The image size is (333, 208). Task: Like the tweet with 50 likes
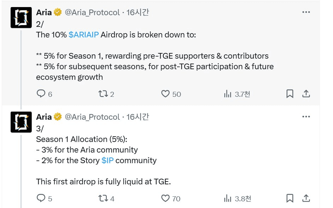pyautogui.click(x=165, y=94)
